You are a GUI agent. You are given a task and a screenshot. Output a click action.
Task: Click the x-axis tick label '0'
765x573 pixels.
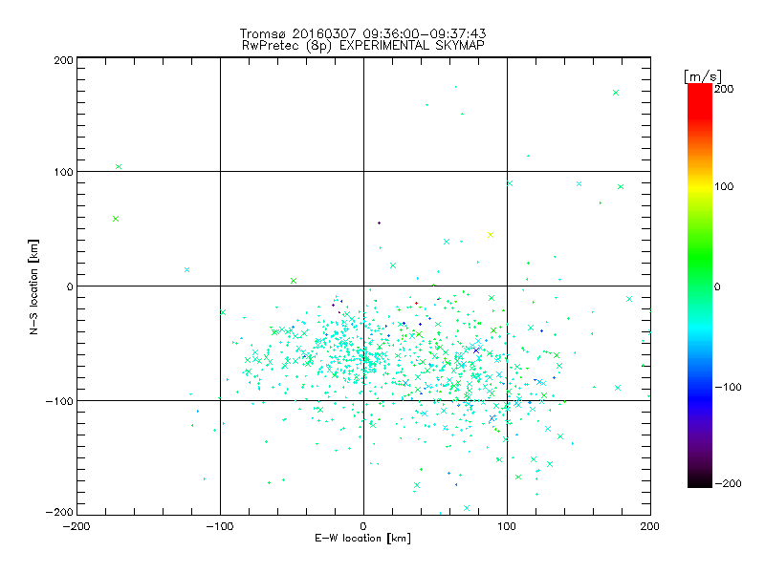point(363,526)
